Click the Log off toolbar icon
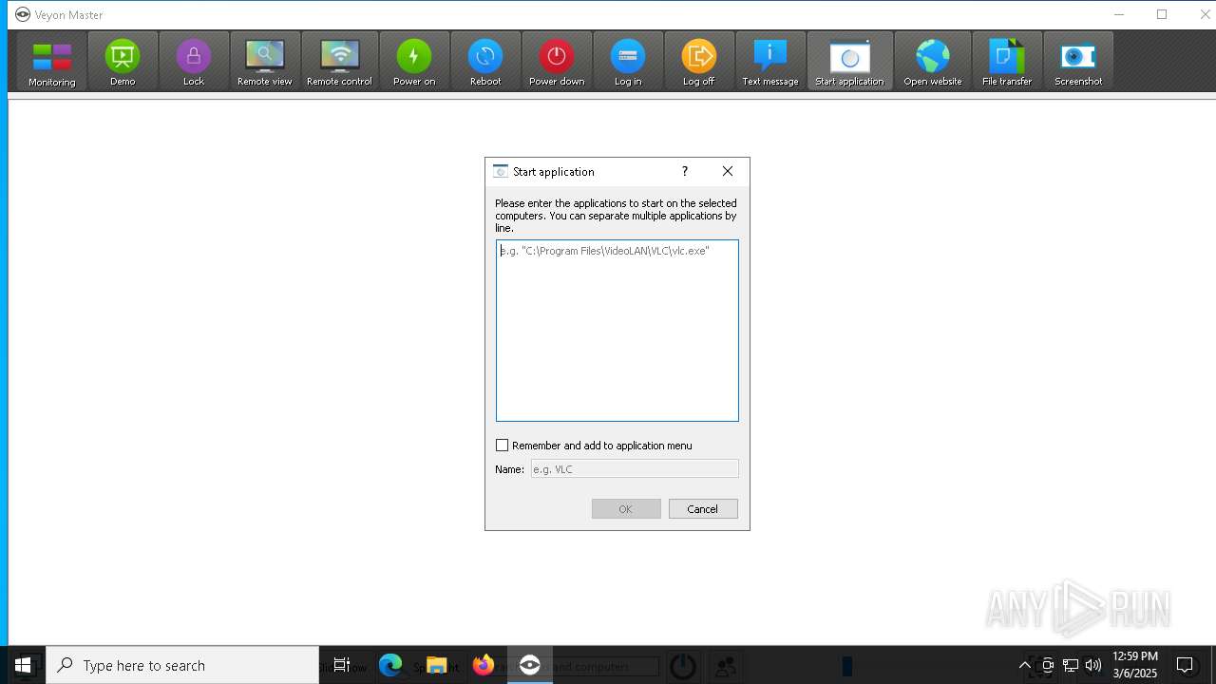Image resolution: width=1216 pixels, height=684 pixels. click(x=699, y=62)
